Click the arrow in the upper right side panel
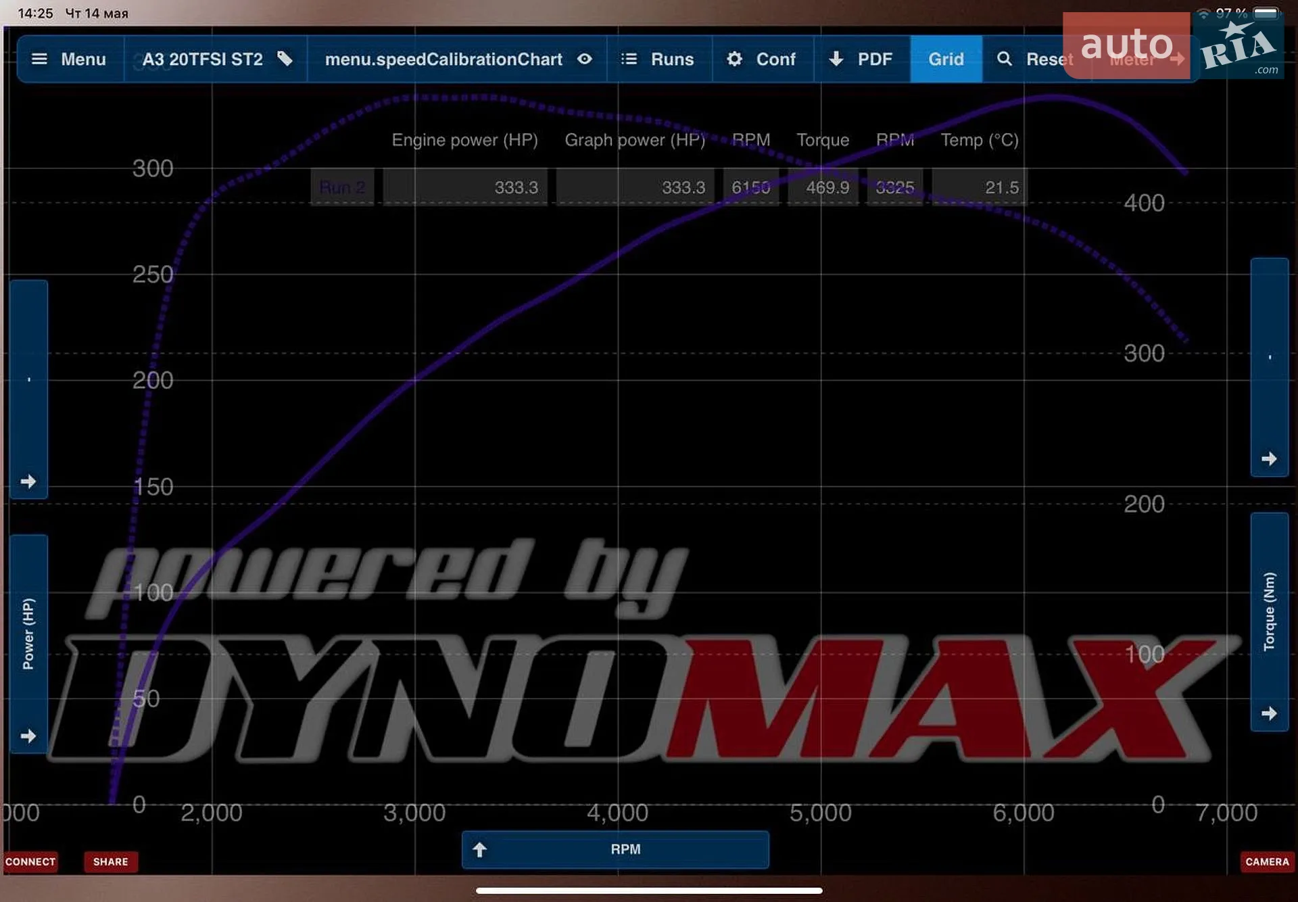Image resolution: width=1298 pixels, height=902 pixels. tap(1269, 459)
